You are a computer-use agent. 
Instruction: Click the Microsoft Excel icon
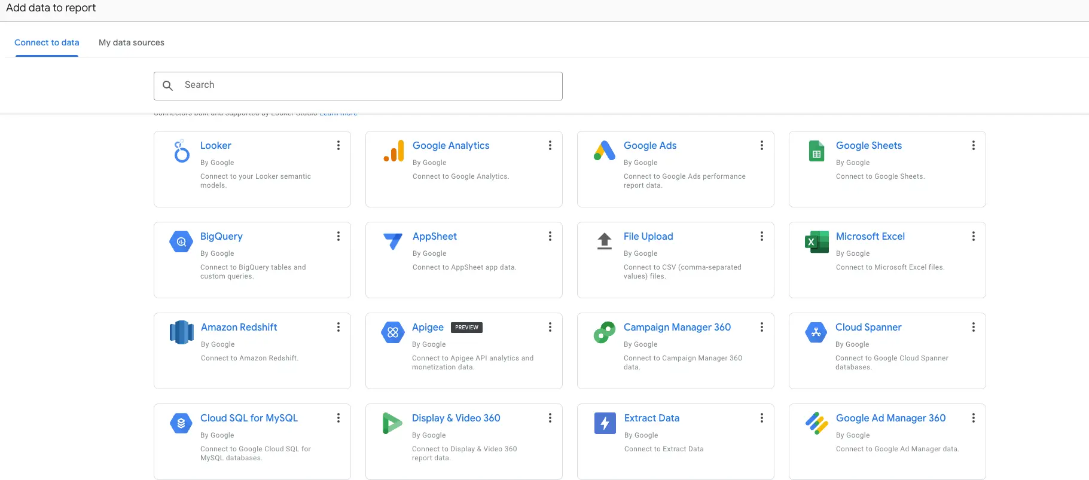point(817,242)
